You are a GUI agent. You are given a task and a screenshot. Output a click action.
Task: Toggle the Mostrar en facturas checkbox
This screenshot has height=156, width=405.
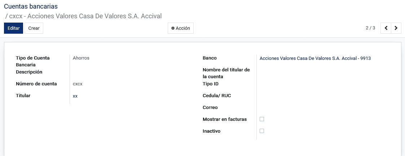(262, 119)
